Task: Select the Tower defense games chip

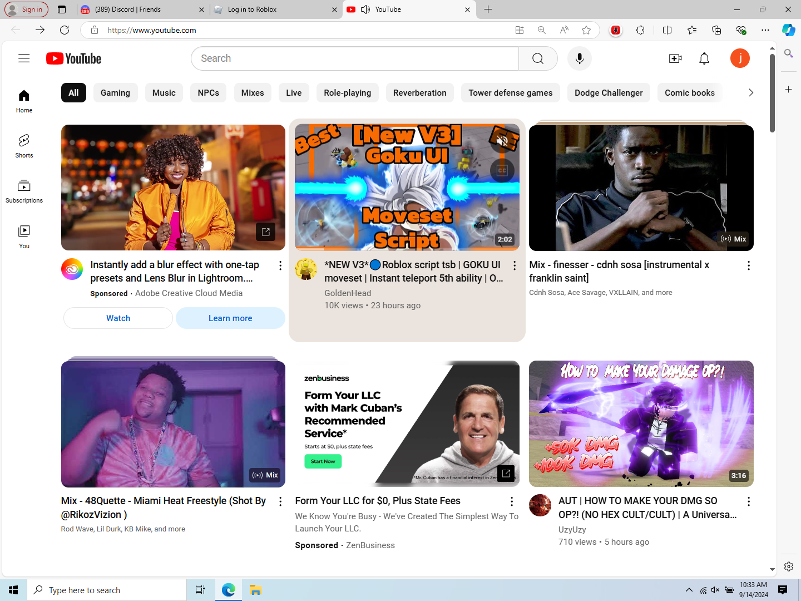Action: coord(511,93)
